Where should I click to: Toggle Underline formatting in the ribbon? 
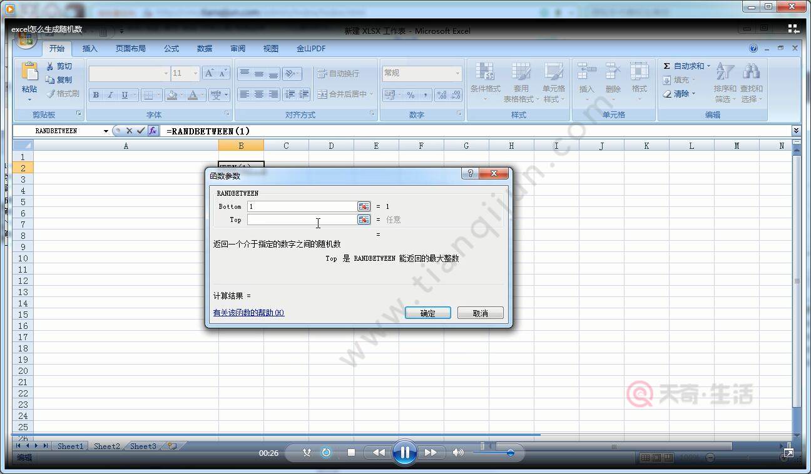point(125,95)
